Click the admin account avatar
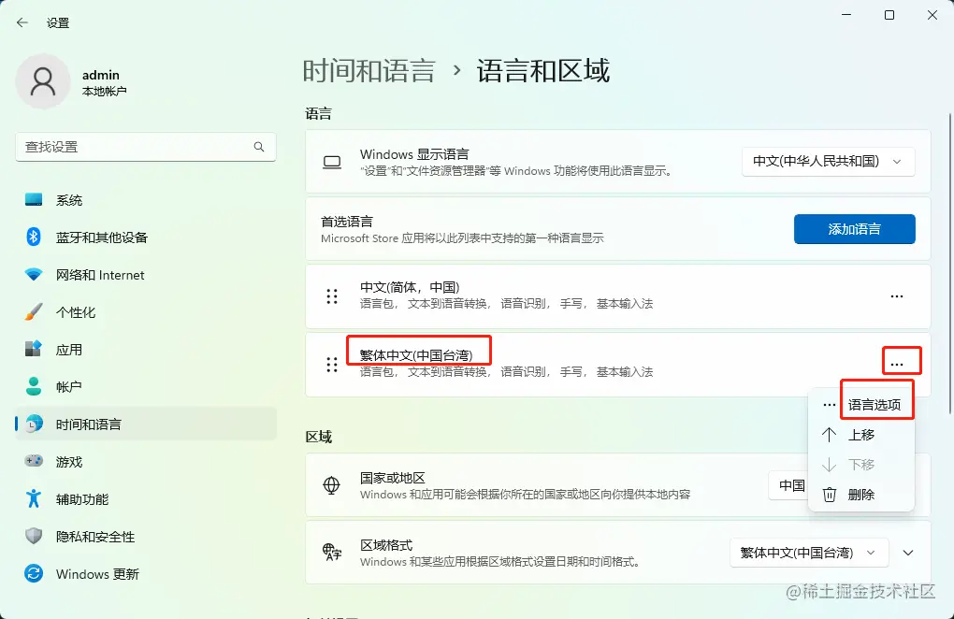This screenshot has width=954, height=619. click(x=43, y=81)
